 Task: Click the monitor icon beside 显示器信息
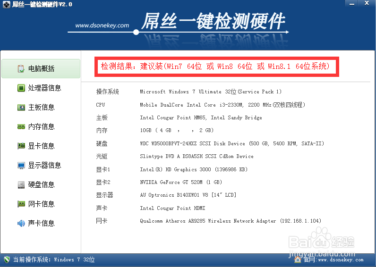tap(21, 165)
